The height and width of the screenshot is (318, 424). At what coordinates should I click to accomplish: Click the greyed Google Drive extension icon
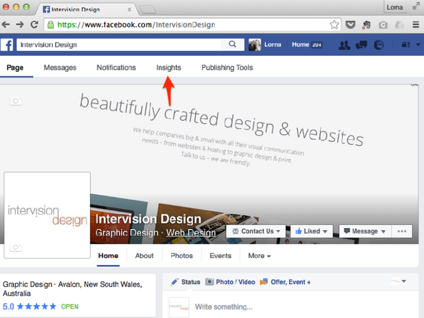(x=399, y=25)
